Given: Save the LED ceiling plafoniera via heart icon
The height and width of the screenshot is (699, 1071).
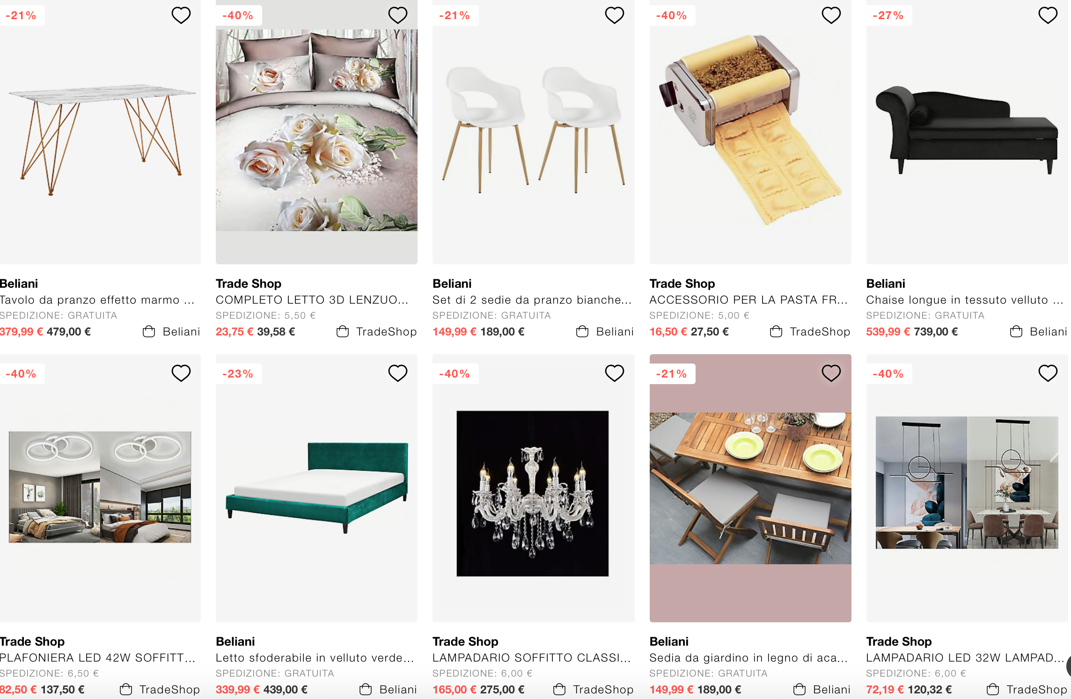Looking at the screenshot, I should [x=181, y=373].
